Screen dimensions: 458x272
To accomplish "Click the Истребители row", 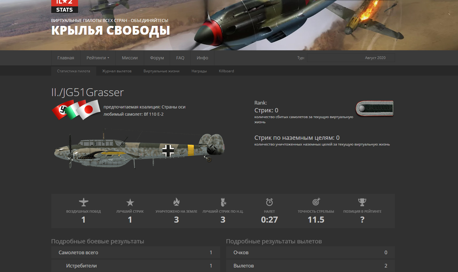I will 136,266.
